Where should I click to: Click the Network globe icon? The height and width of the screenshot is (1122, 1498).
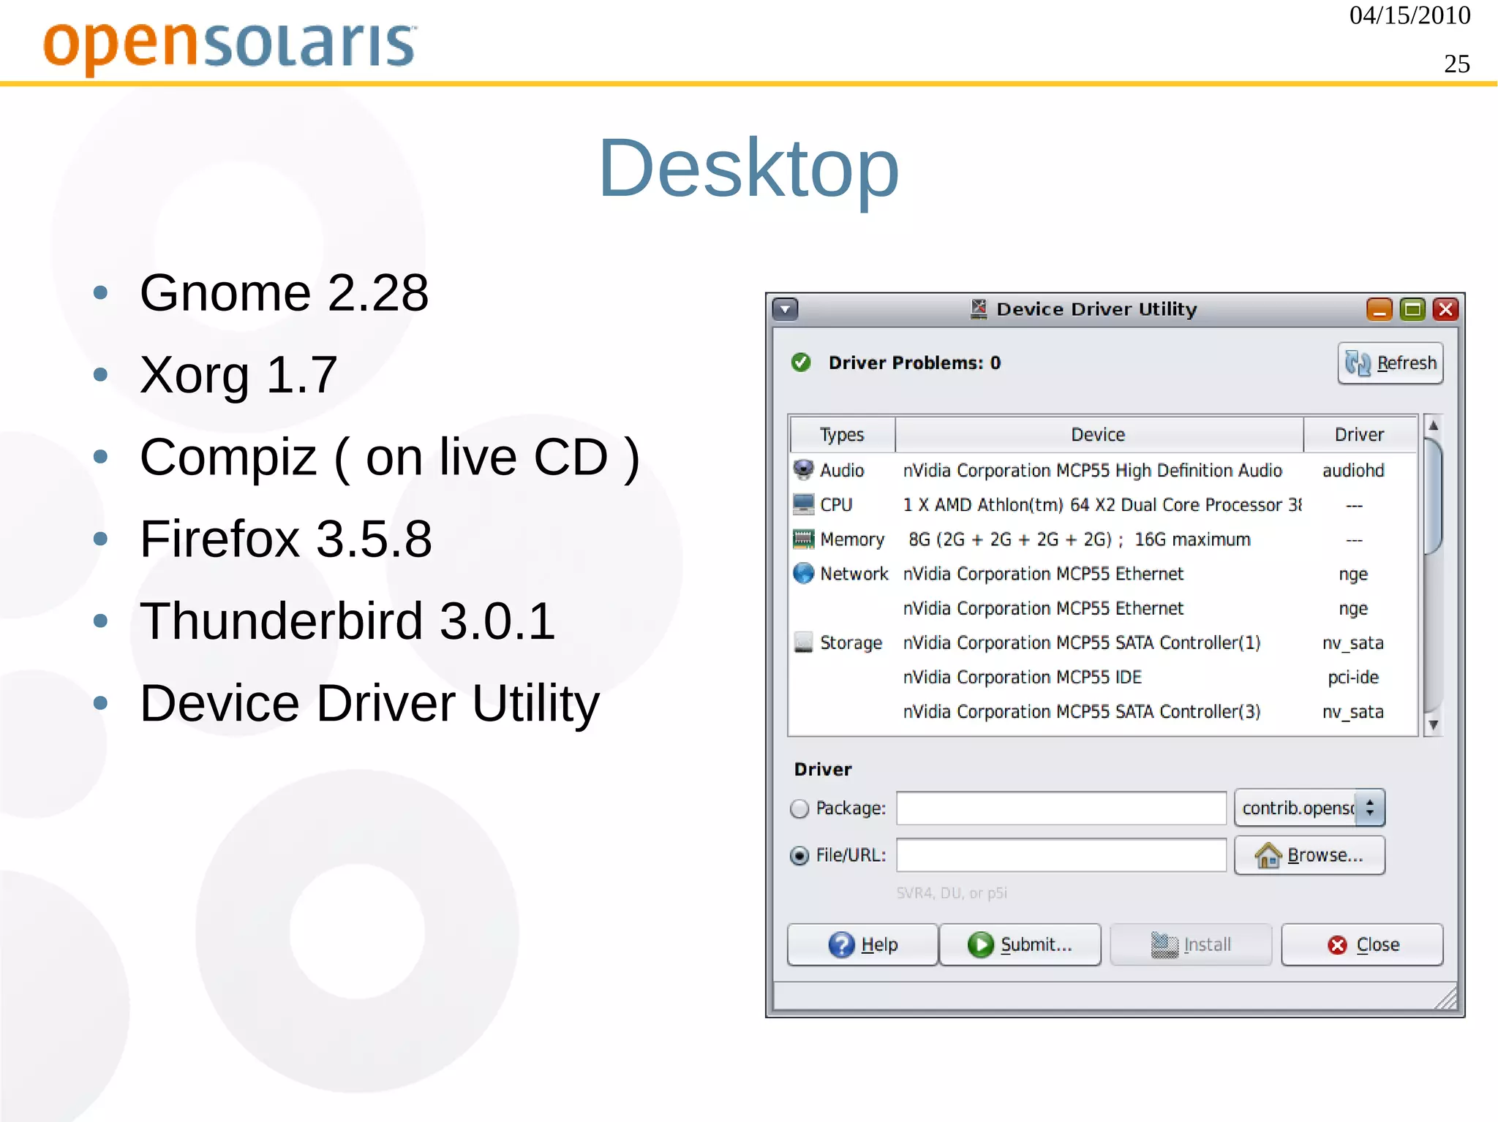click(x=804, y=574)
